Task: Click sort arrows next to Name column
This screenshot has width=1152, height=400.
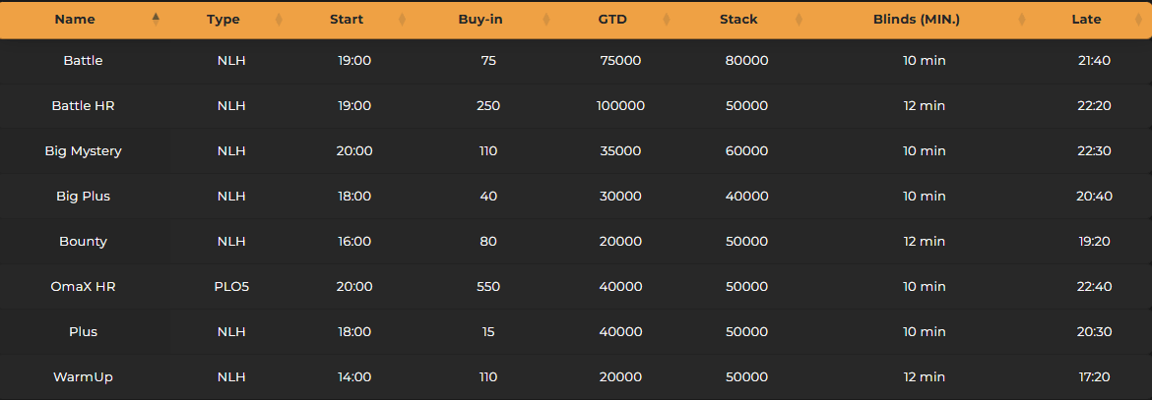Action: point(156,19)
